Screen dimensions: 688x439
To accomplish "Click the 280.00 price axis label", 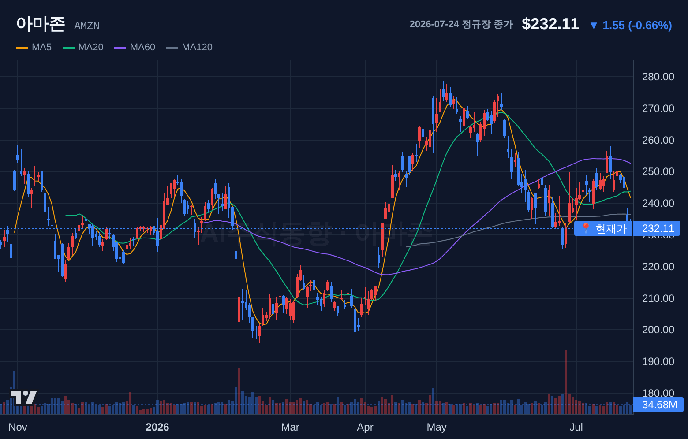I will (x=658, y=77).
